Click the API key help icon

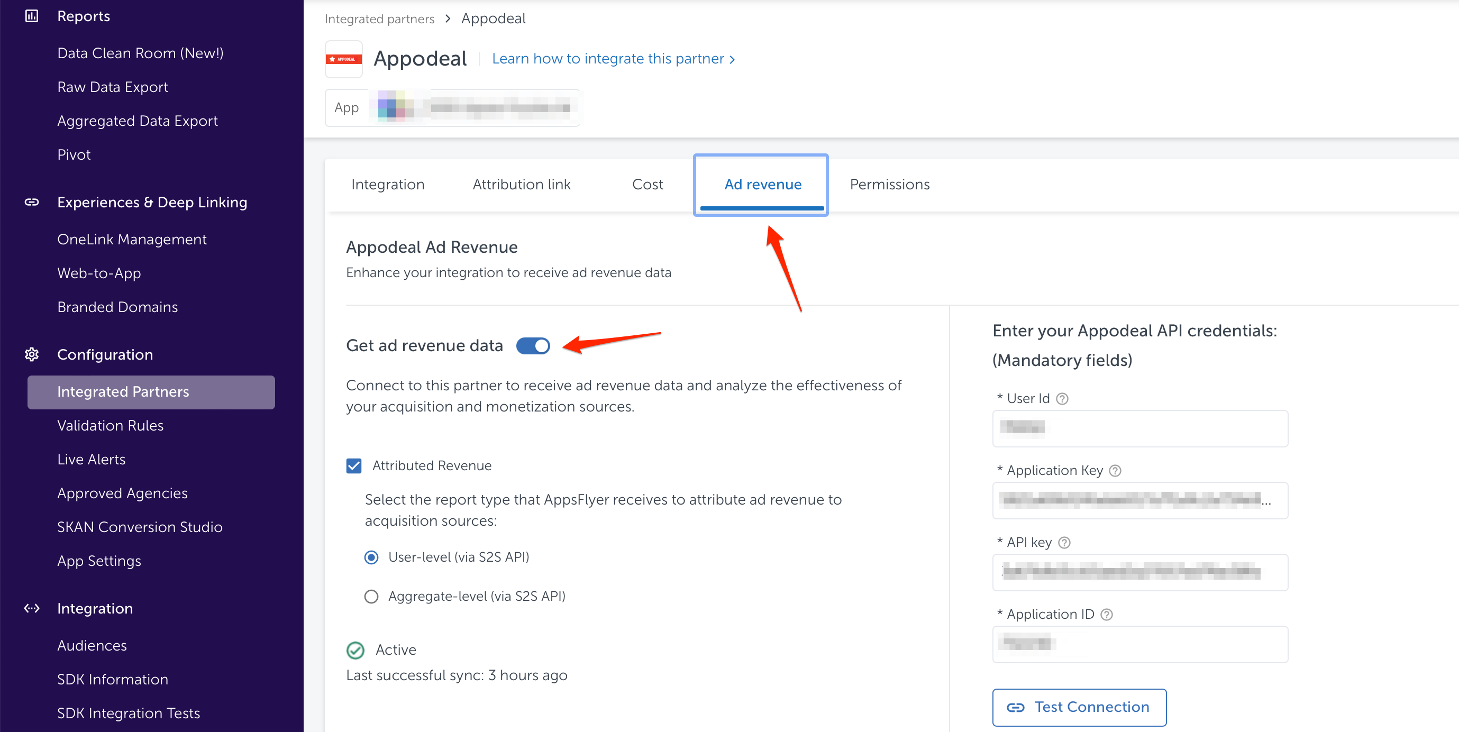point(1065,542)
